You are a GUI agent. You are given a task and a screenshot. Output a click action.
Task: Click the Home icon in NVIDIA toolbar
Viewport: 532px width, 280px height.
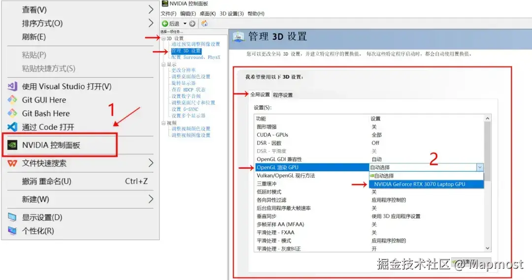click(x=204, y=24)
